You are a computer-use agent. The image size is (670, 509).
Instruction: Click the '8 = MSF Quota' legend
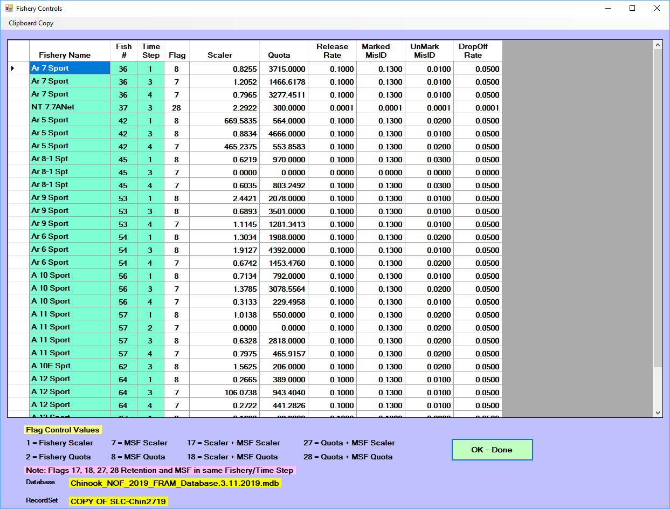[x=138, y=457]
